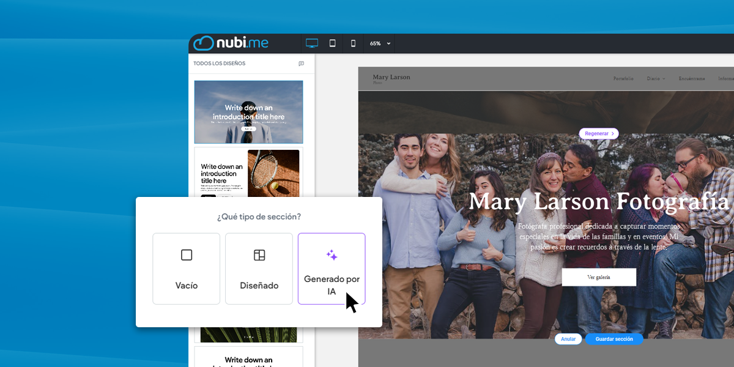Choose Generado por IA section type
Viewport: 734px width, 367px height.
(332, 269)
